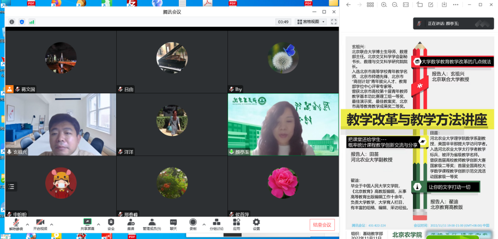Open the 宫格视图 grid view dropdown
This screenshot has height=239, width=498.
pyautogui.click(x=310, y=22)
